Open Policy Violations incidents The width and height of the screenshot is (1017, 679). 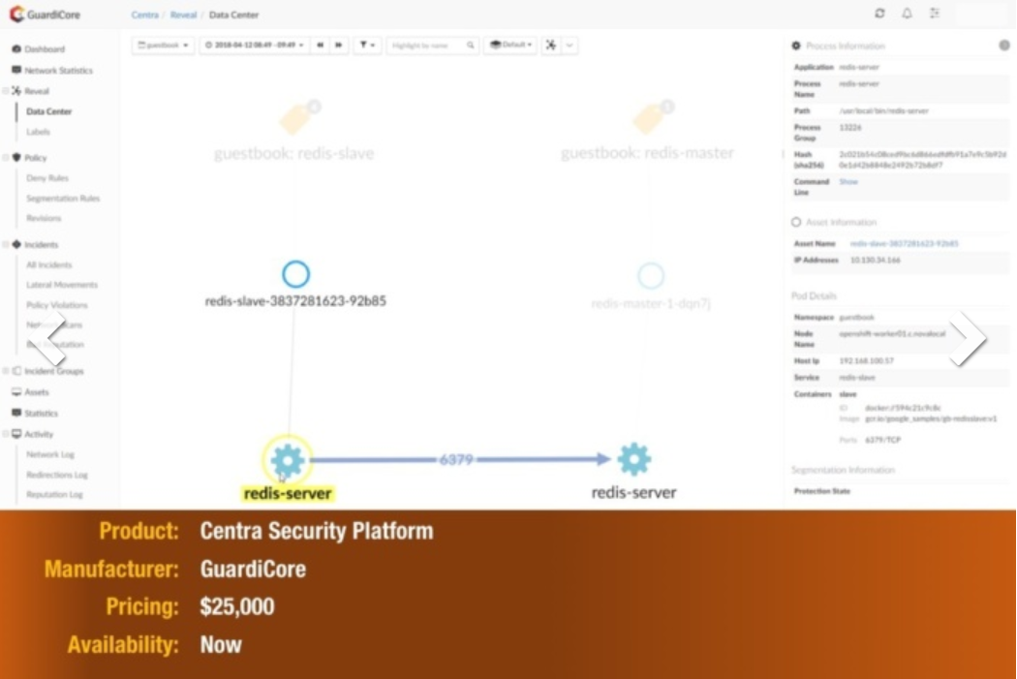[56, 305]
